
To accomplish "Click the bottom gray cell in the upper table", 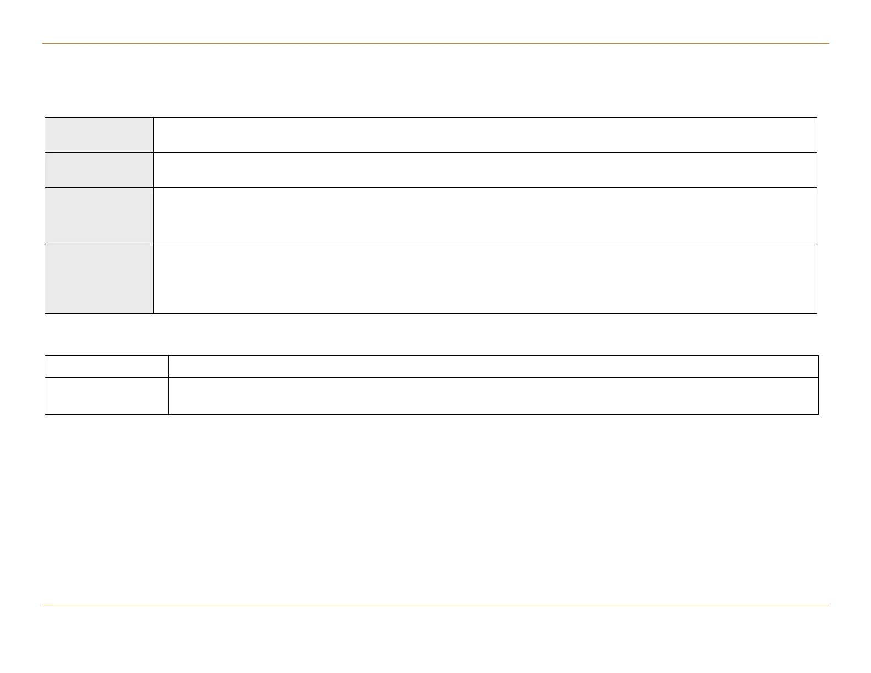I will click(x=99, y=278).
